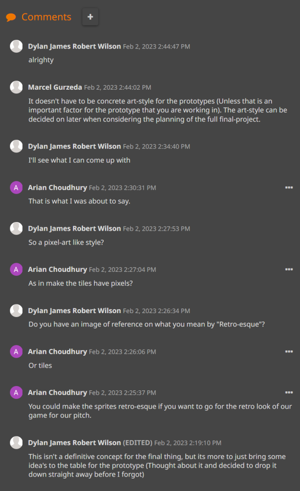The image size is (300, 491).
Task: Click the (EDITED) label on Dylan's comment
Action: (x=138, y=443)
